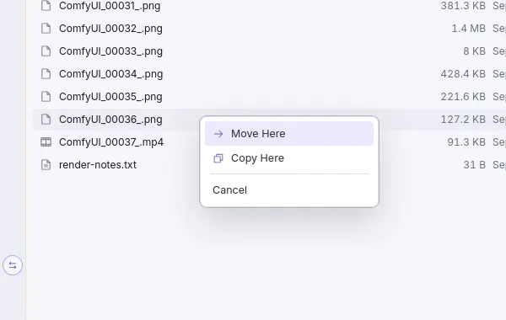Screen dimensions: 506x320
Task: Click the 91.3 KB size value
Action: (466, 141)
